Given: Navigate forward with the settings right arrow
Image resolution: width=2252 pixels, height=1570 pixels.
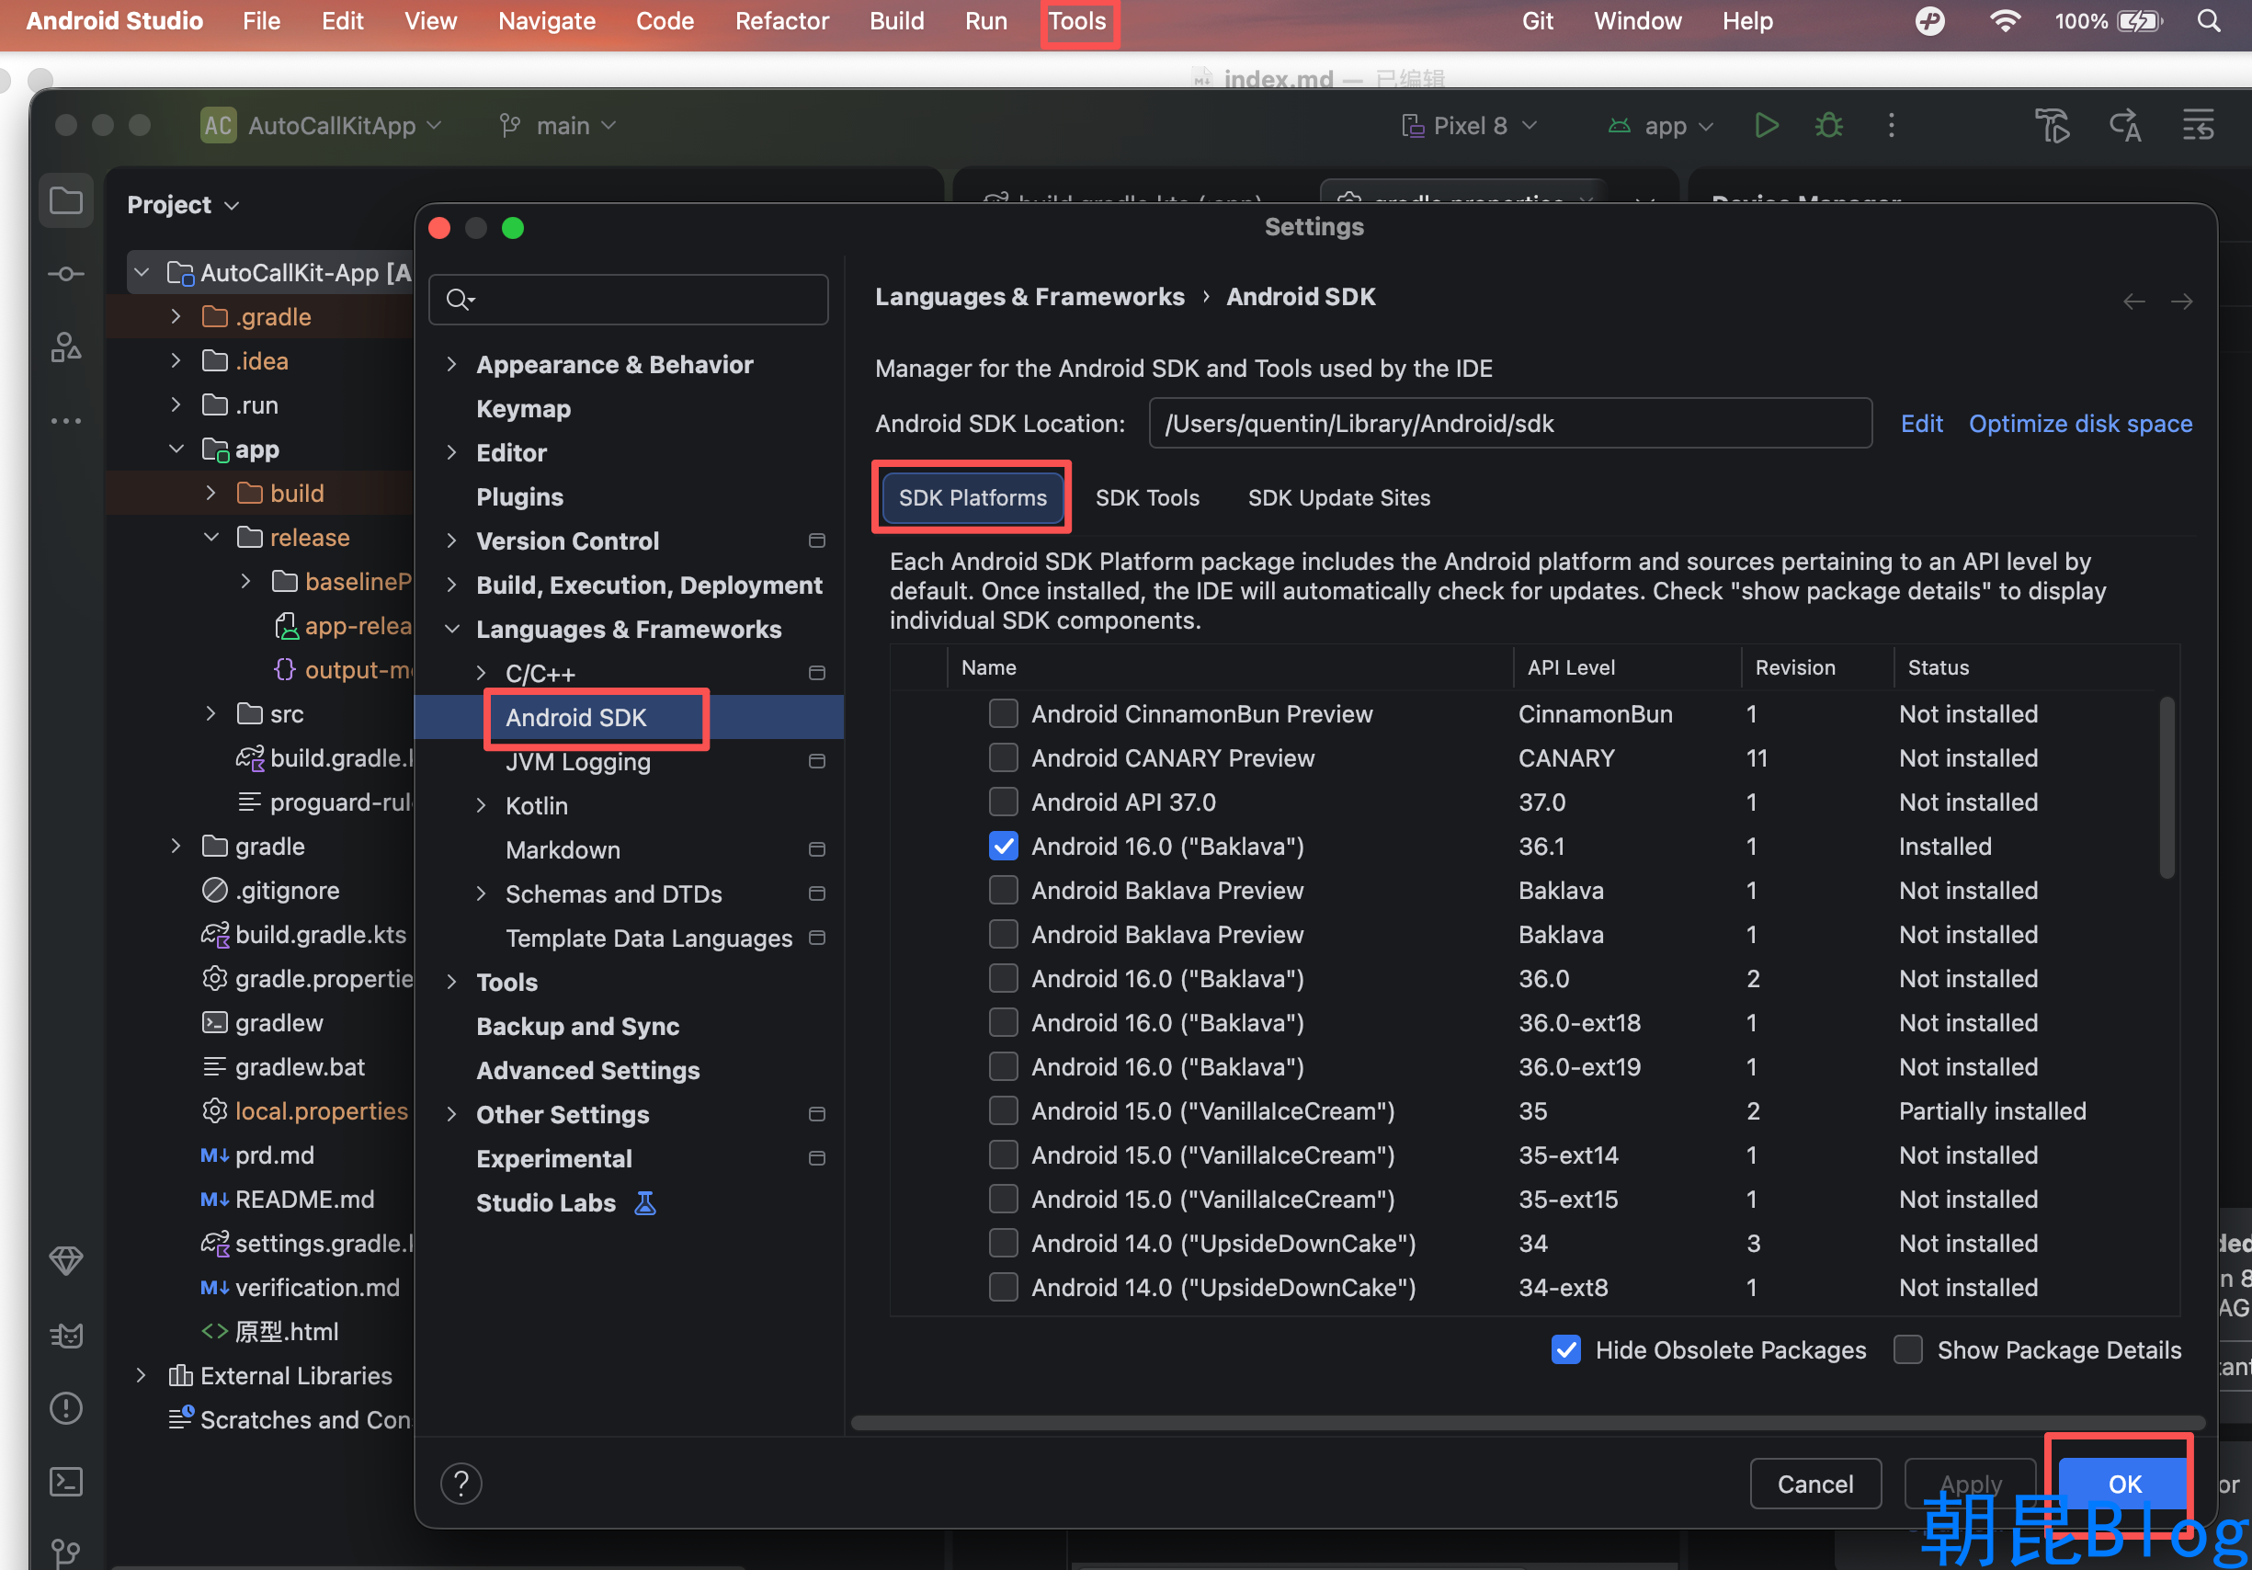Looking at the screenshot, I should pos(2181,302).
